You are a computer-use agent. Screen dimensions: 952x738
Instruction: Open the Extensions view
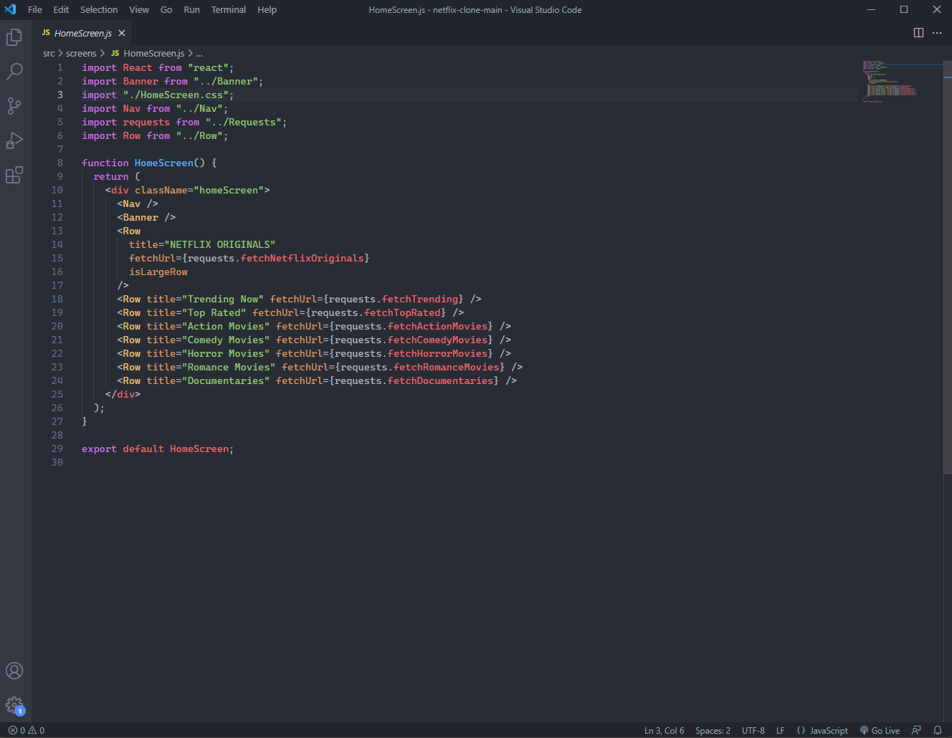[14, 175]
